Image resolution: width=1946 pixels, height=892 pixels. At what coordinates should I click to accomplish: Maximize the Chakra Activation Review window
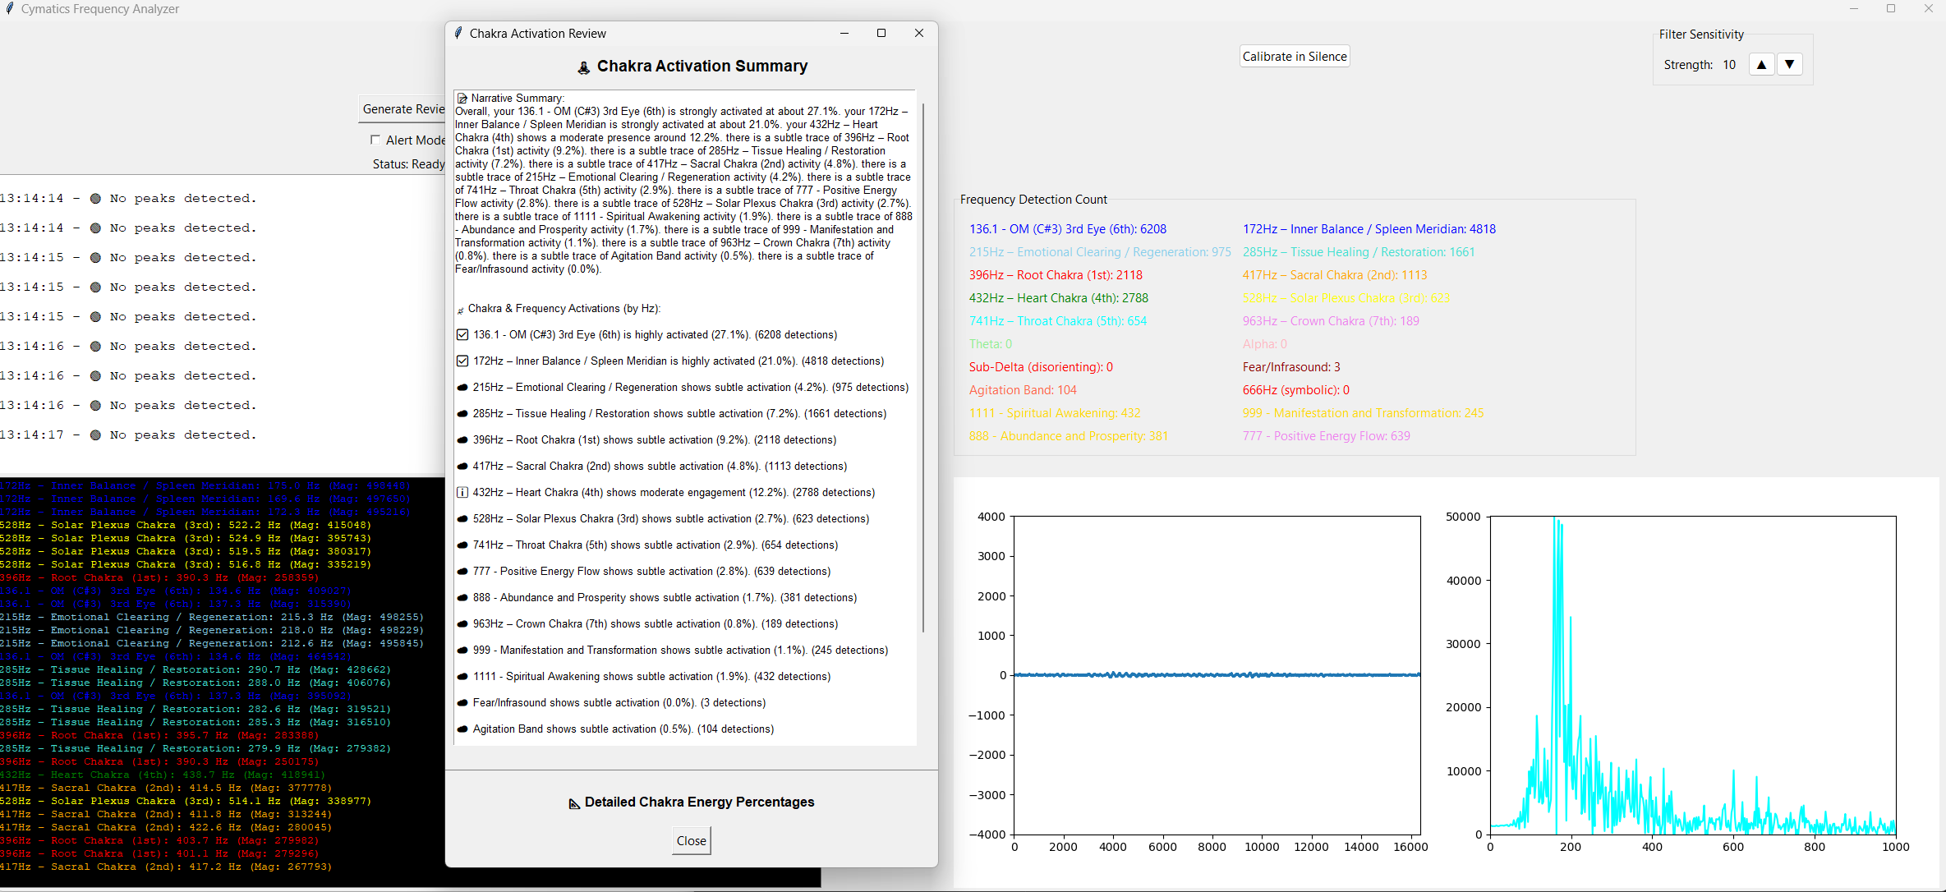(x=881, y=34)
